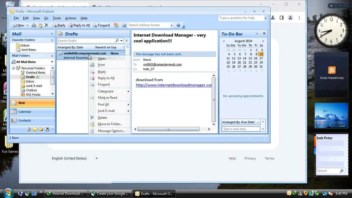The width and height of the screenshot is (352, 198).
Task: Click the Move to Folder toolbar icon
Action: [40, 25]
